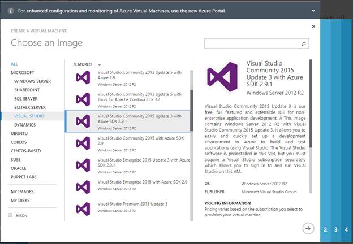Image resolution: width=353 pixels, height=244 pixels.
Task: Select the DYNAMICS category
Action: [25, 125]
